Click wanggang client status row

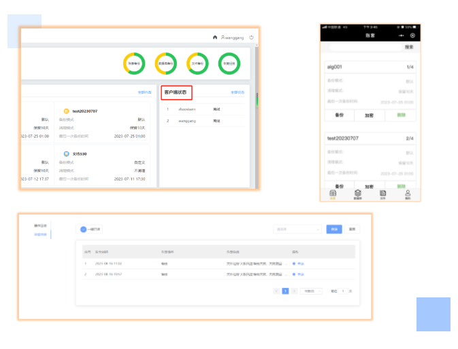tap(204, 121)
